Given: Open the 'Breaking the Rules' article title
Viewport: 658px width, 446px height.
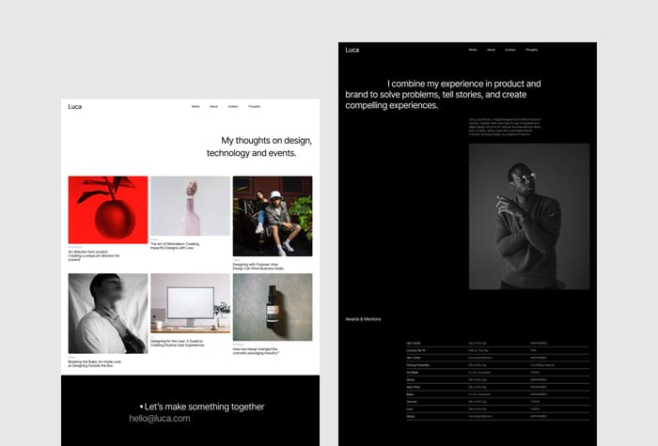Looking at the screenshot, I should pos(94,364).
